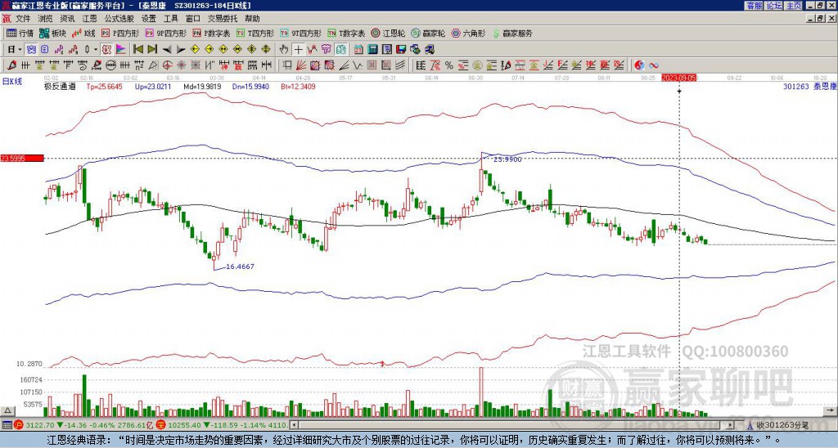This screenshot has height=448, width=838.
Task: Click the 收301263分笔 status entry
Action: click(782, 425)
